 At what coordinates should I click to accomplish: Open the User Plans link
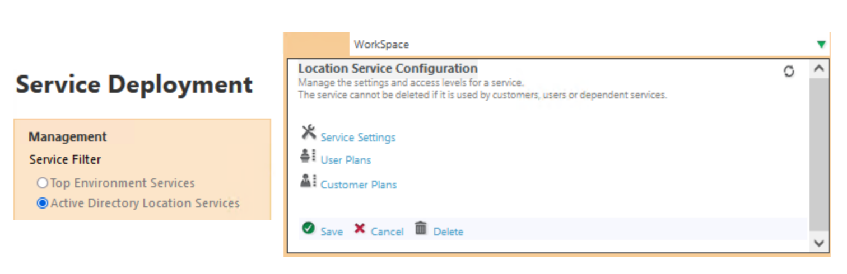[x=346, y=160]
